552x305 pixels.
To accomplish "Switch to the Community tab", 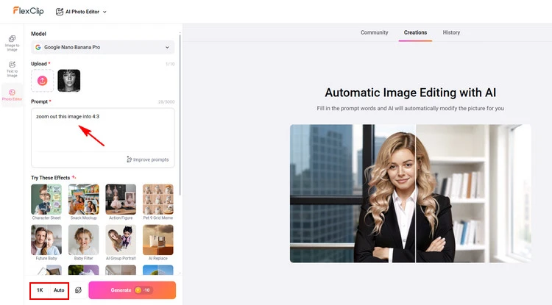I will tap(374, 32).
